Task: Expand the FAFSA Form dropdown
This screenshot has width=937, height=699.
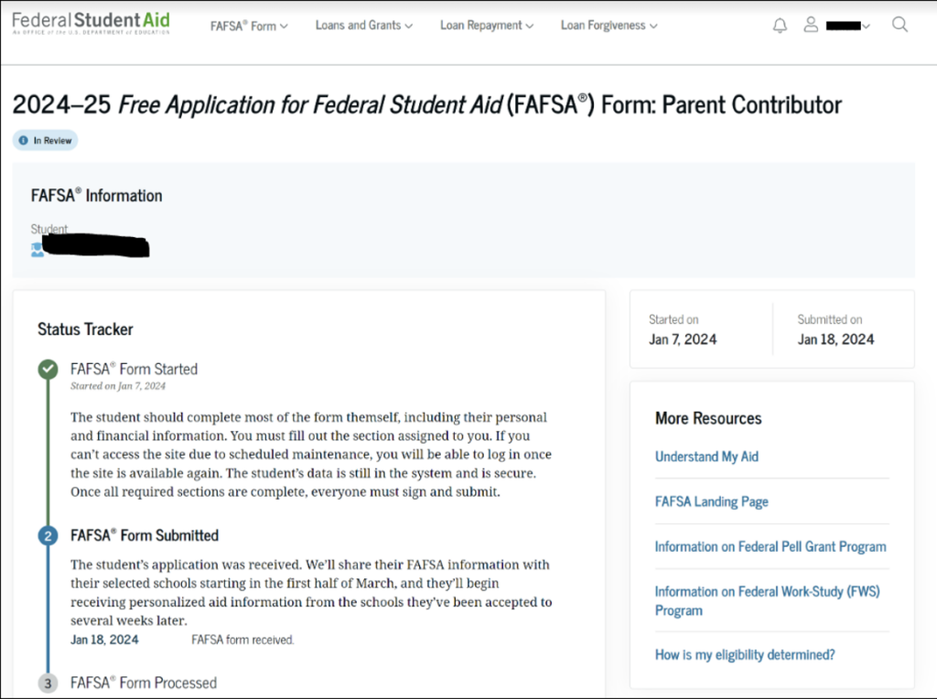Action: [248, 27]
